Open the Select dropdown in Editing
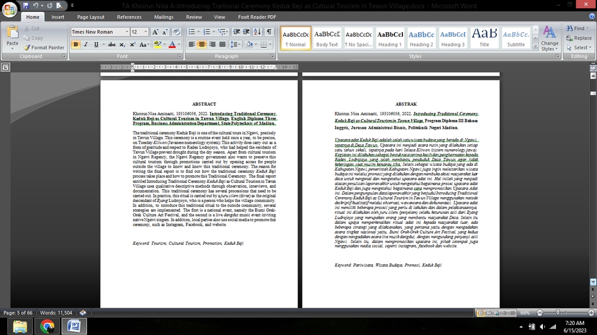Viewport: 597px width, 335px height. [x=579, y=48]
